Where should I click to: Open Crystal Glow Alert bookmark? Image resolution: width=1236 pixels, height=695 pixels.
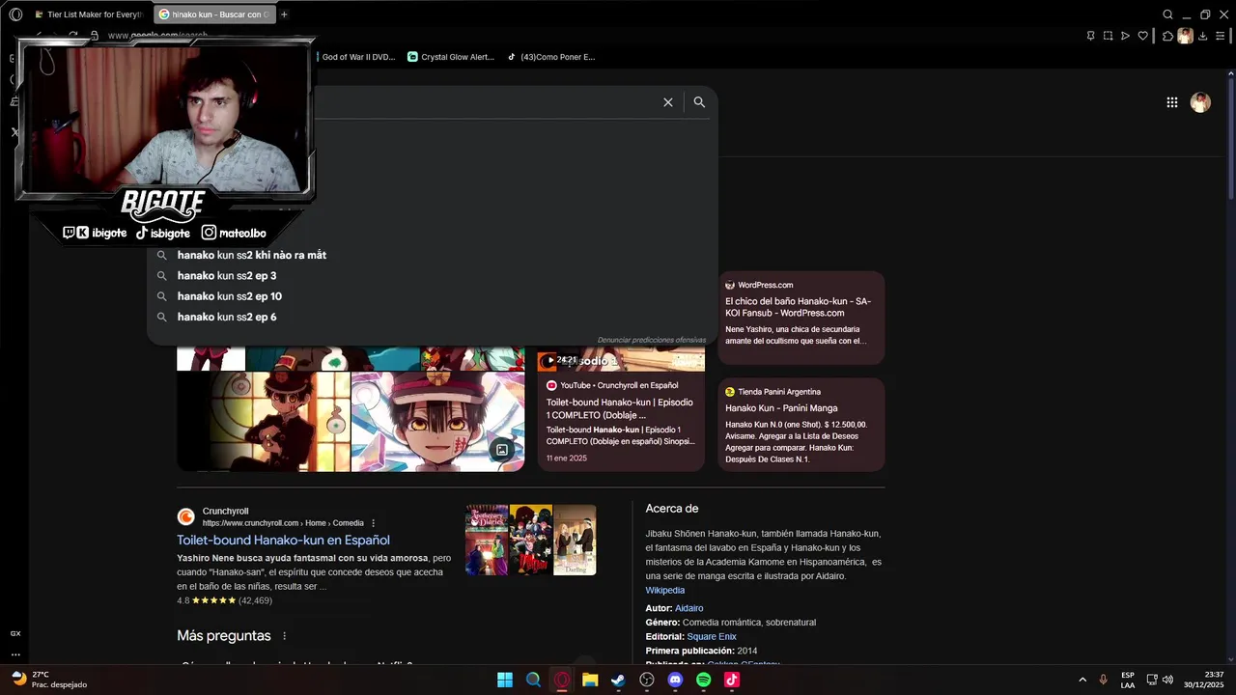coord(451,57)
